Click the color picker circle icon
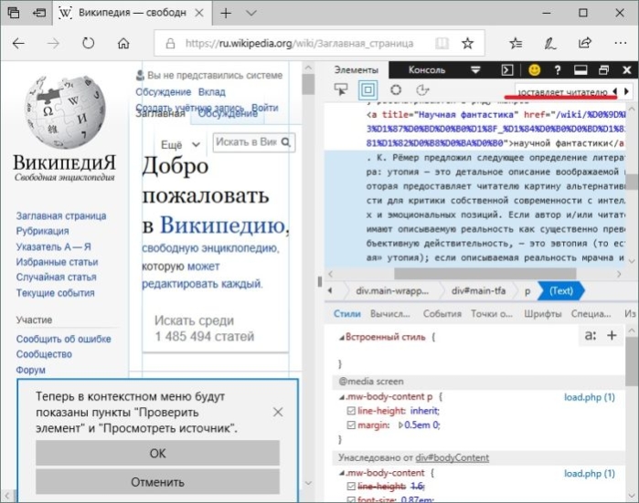 pos(396,89)
